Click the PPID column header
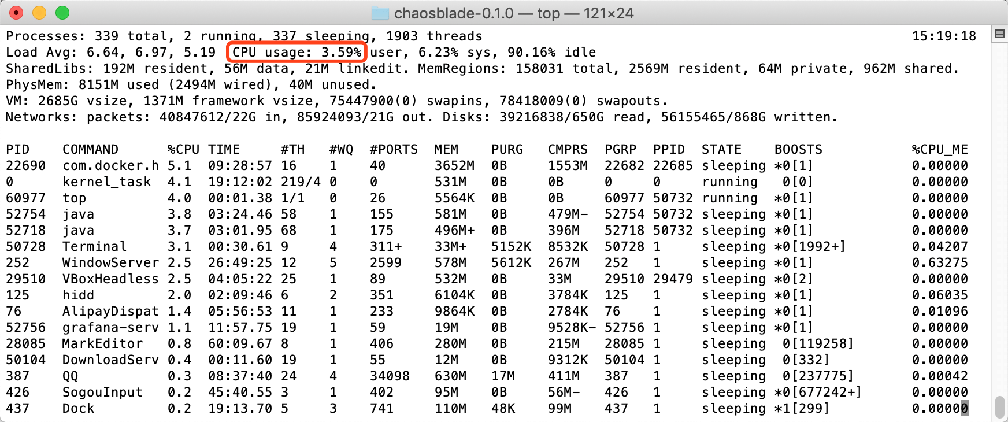Image resolution: width=1008 pixels, height=422 pixels. tap(669, 150)
